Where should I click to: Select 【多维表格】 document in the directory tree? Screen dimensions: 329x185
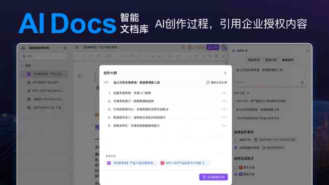44,74
